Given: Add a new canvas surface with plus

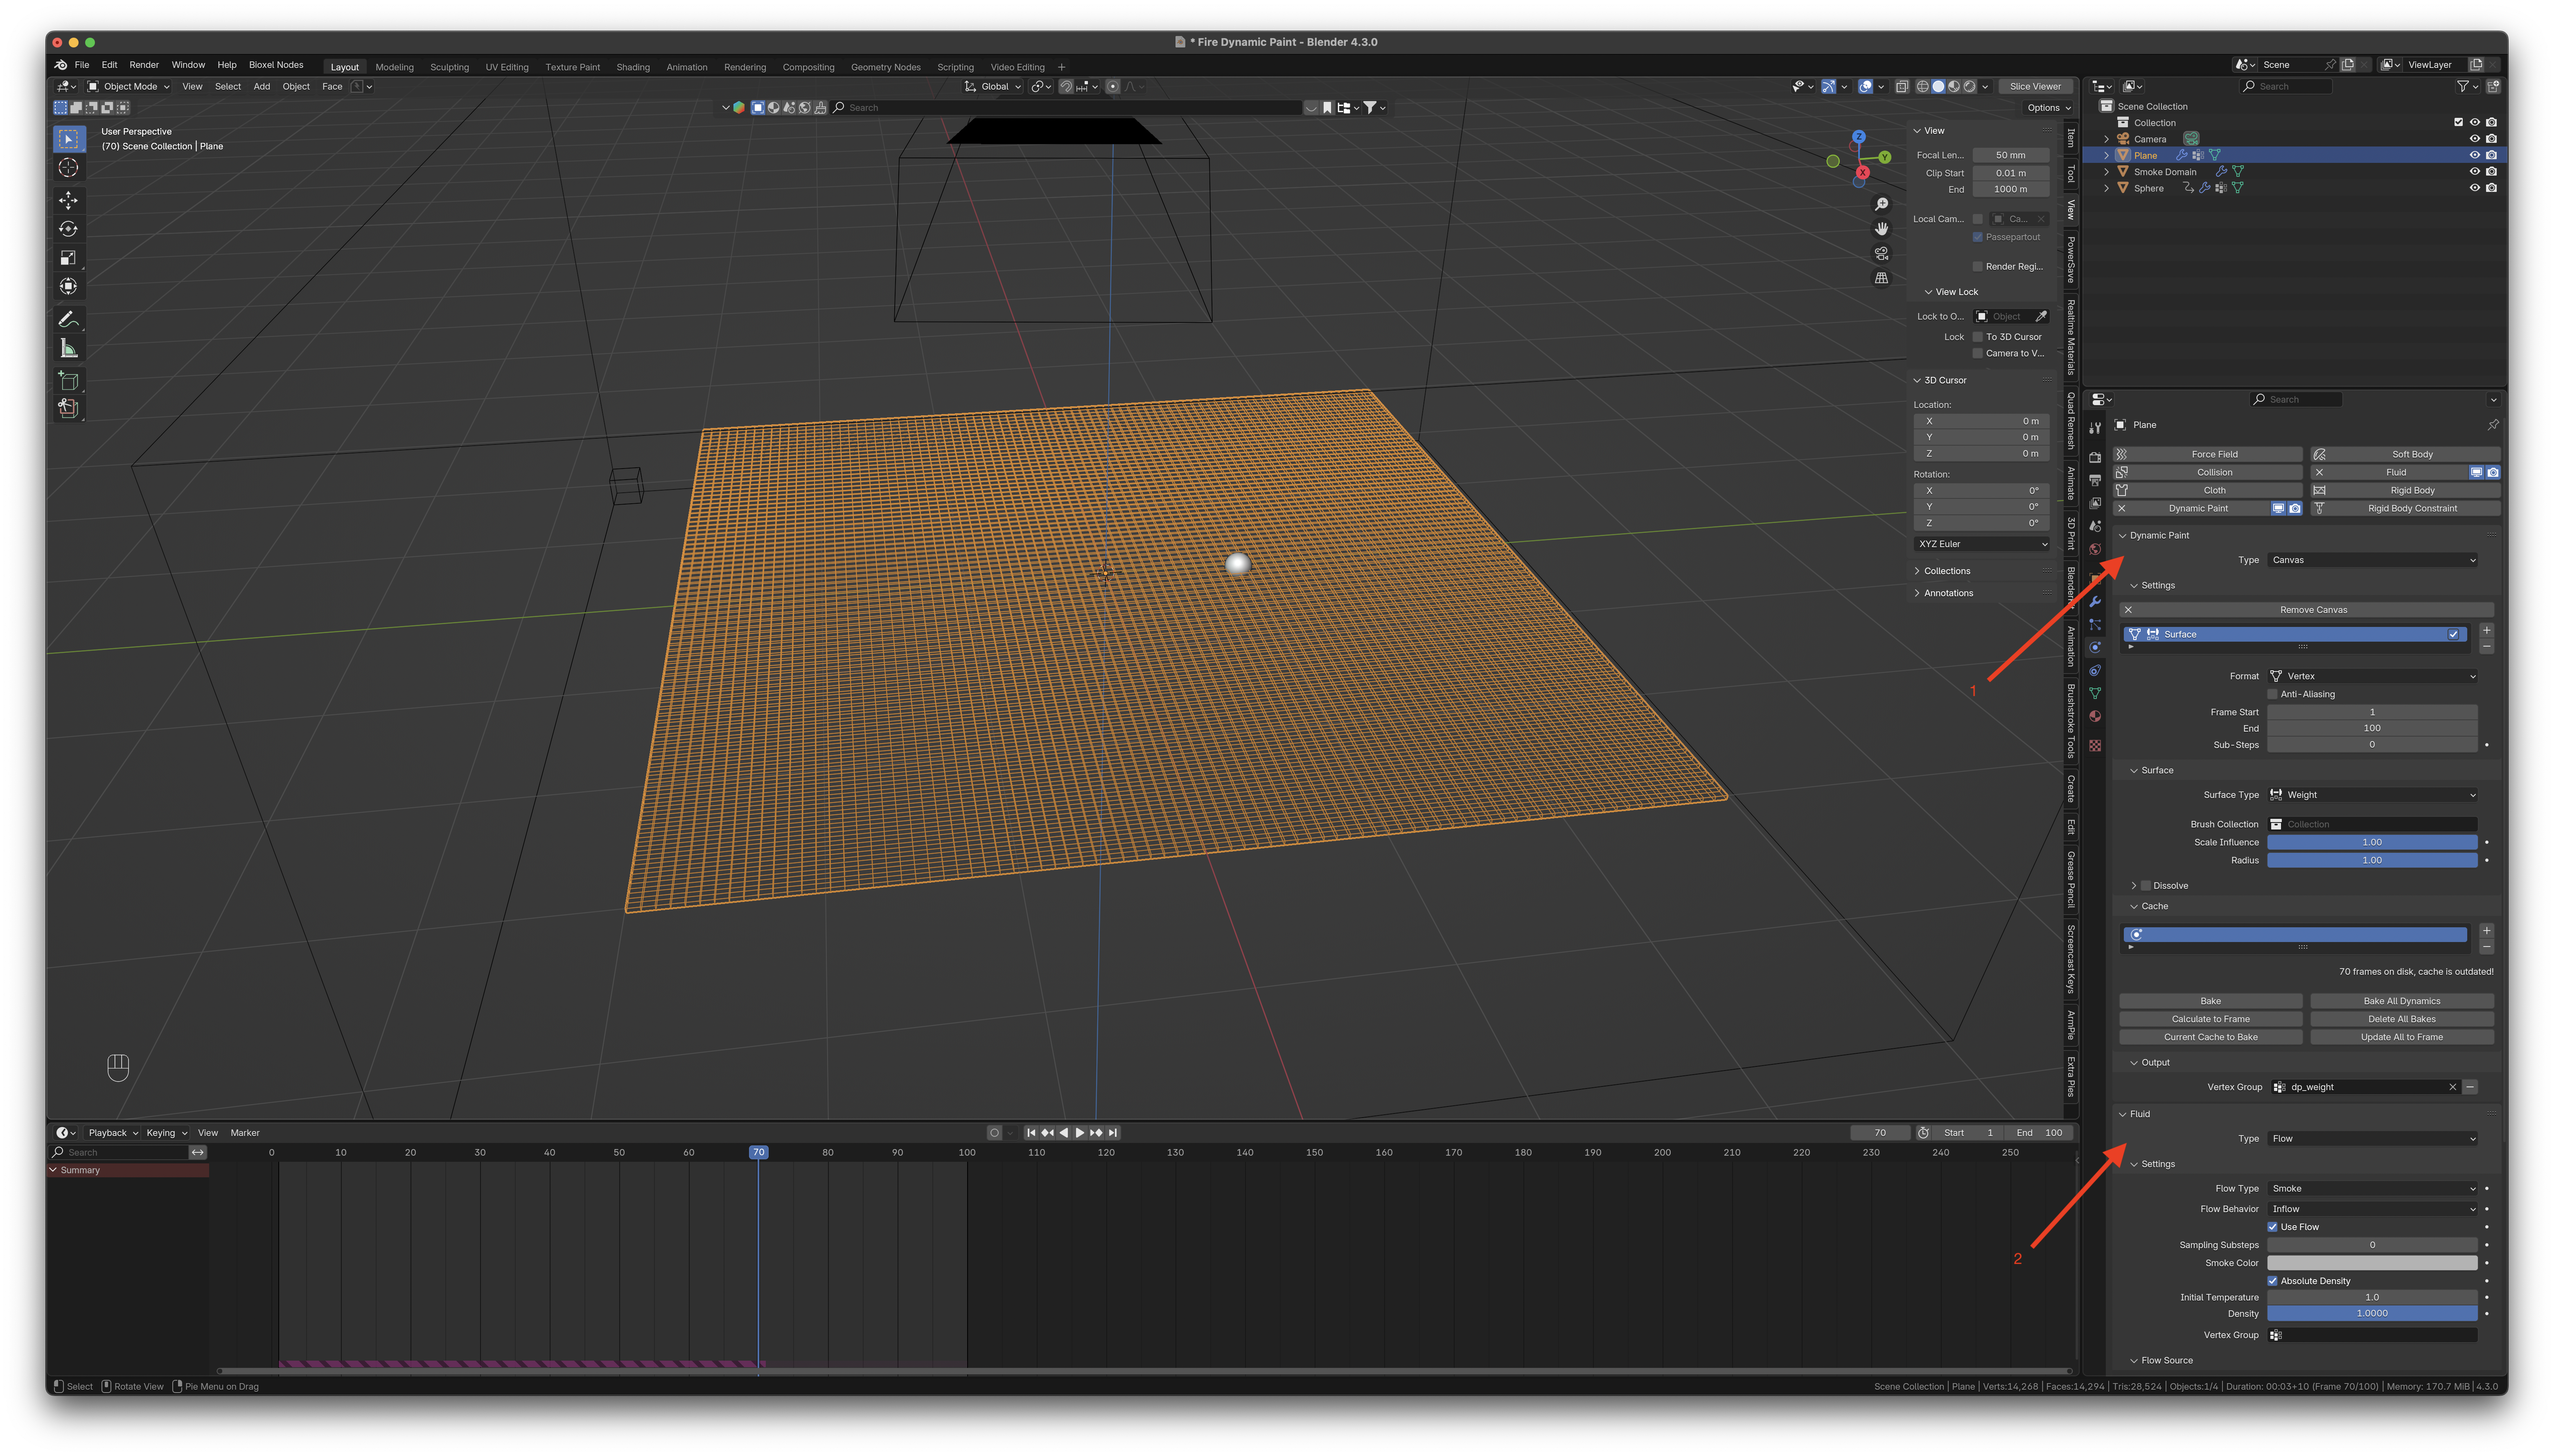Looking at the screenshot, I should (2487, 630).
